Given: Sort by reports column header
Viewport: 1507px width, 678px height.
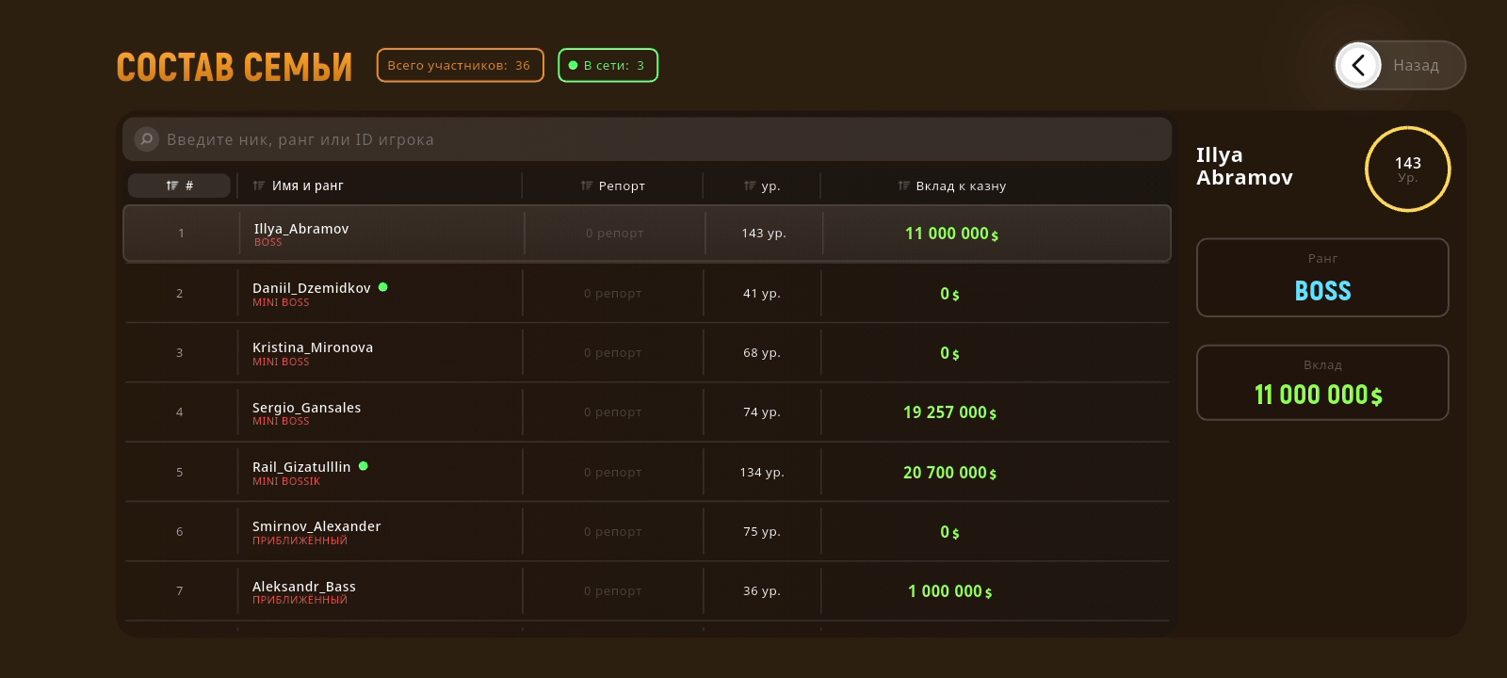Looking at the screenshot, I should (613, 186).
